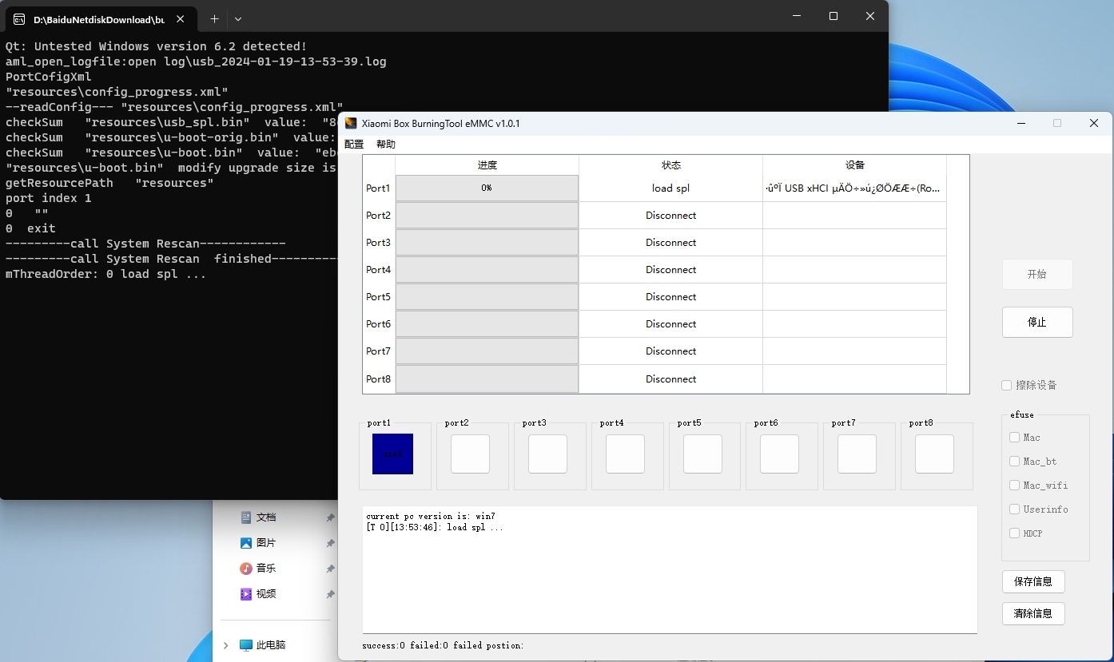This screenshot has height=662, width=1114.
Task: Unpin 文档 using its pin icon
Action: pos(330,518)
